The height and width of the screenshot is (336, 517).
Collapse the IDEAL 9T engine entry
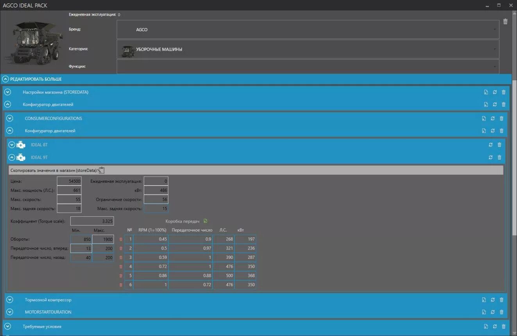point(12,157)
